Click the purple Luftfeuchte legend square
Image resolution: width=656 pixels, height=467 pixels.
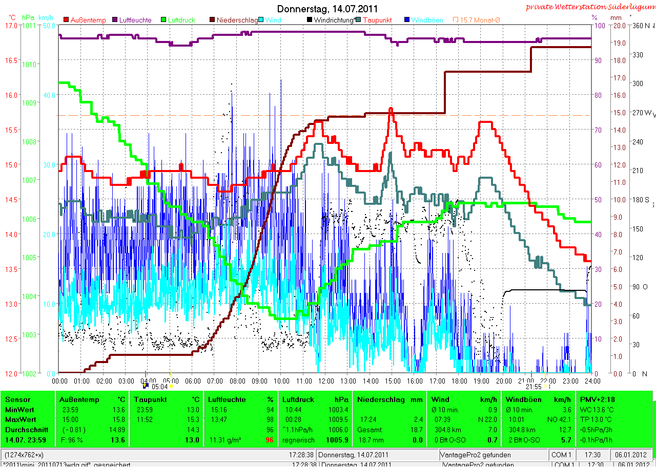click(x=115, y=20)
